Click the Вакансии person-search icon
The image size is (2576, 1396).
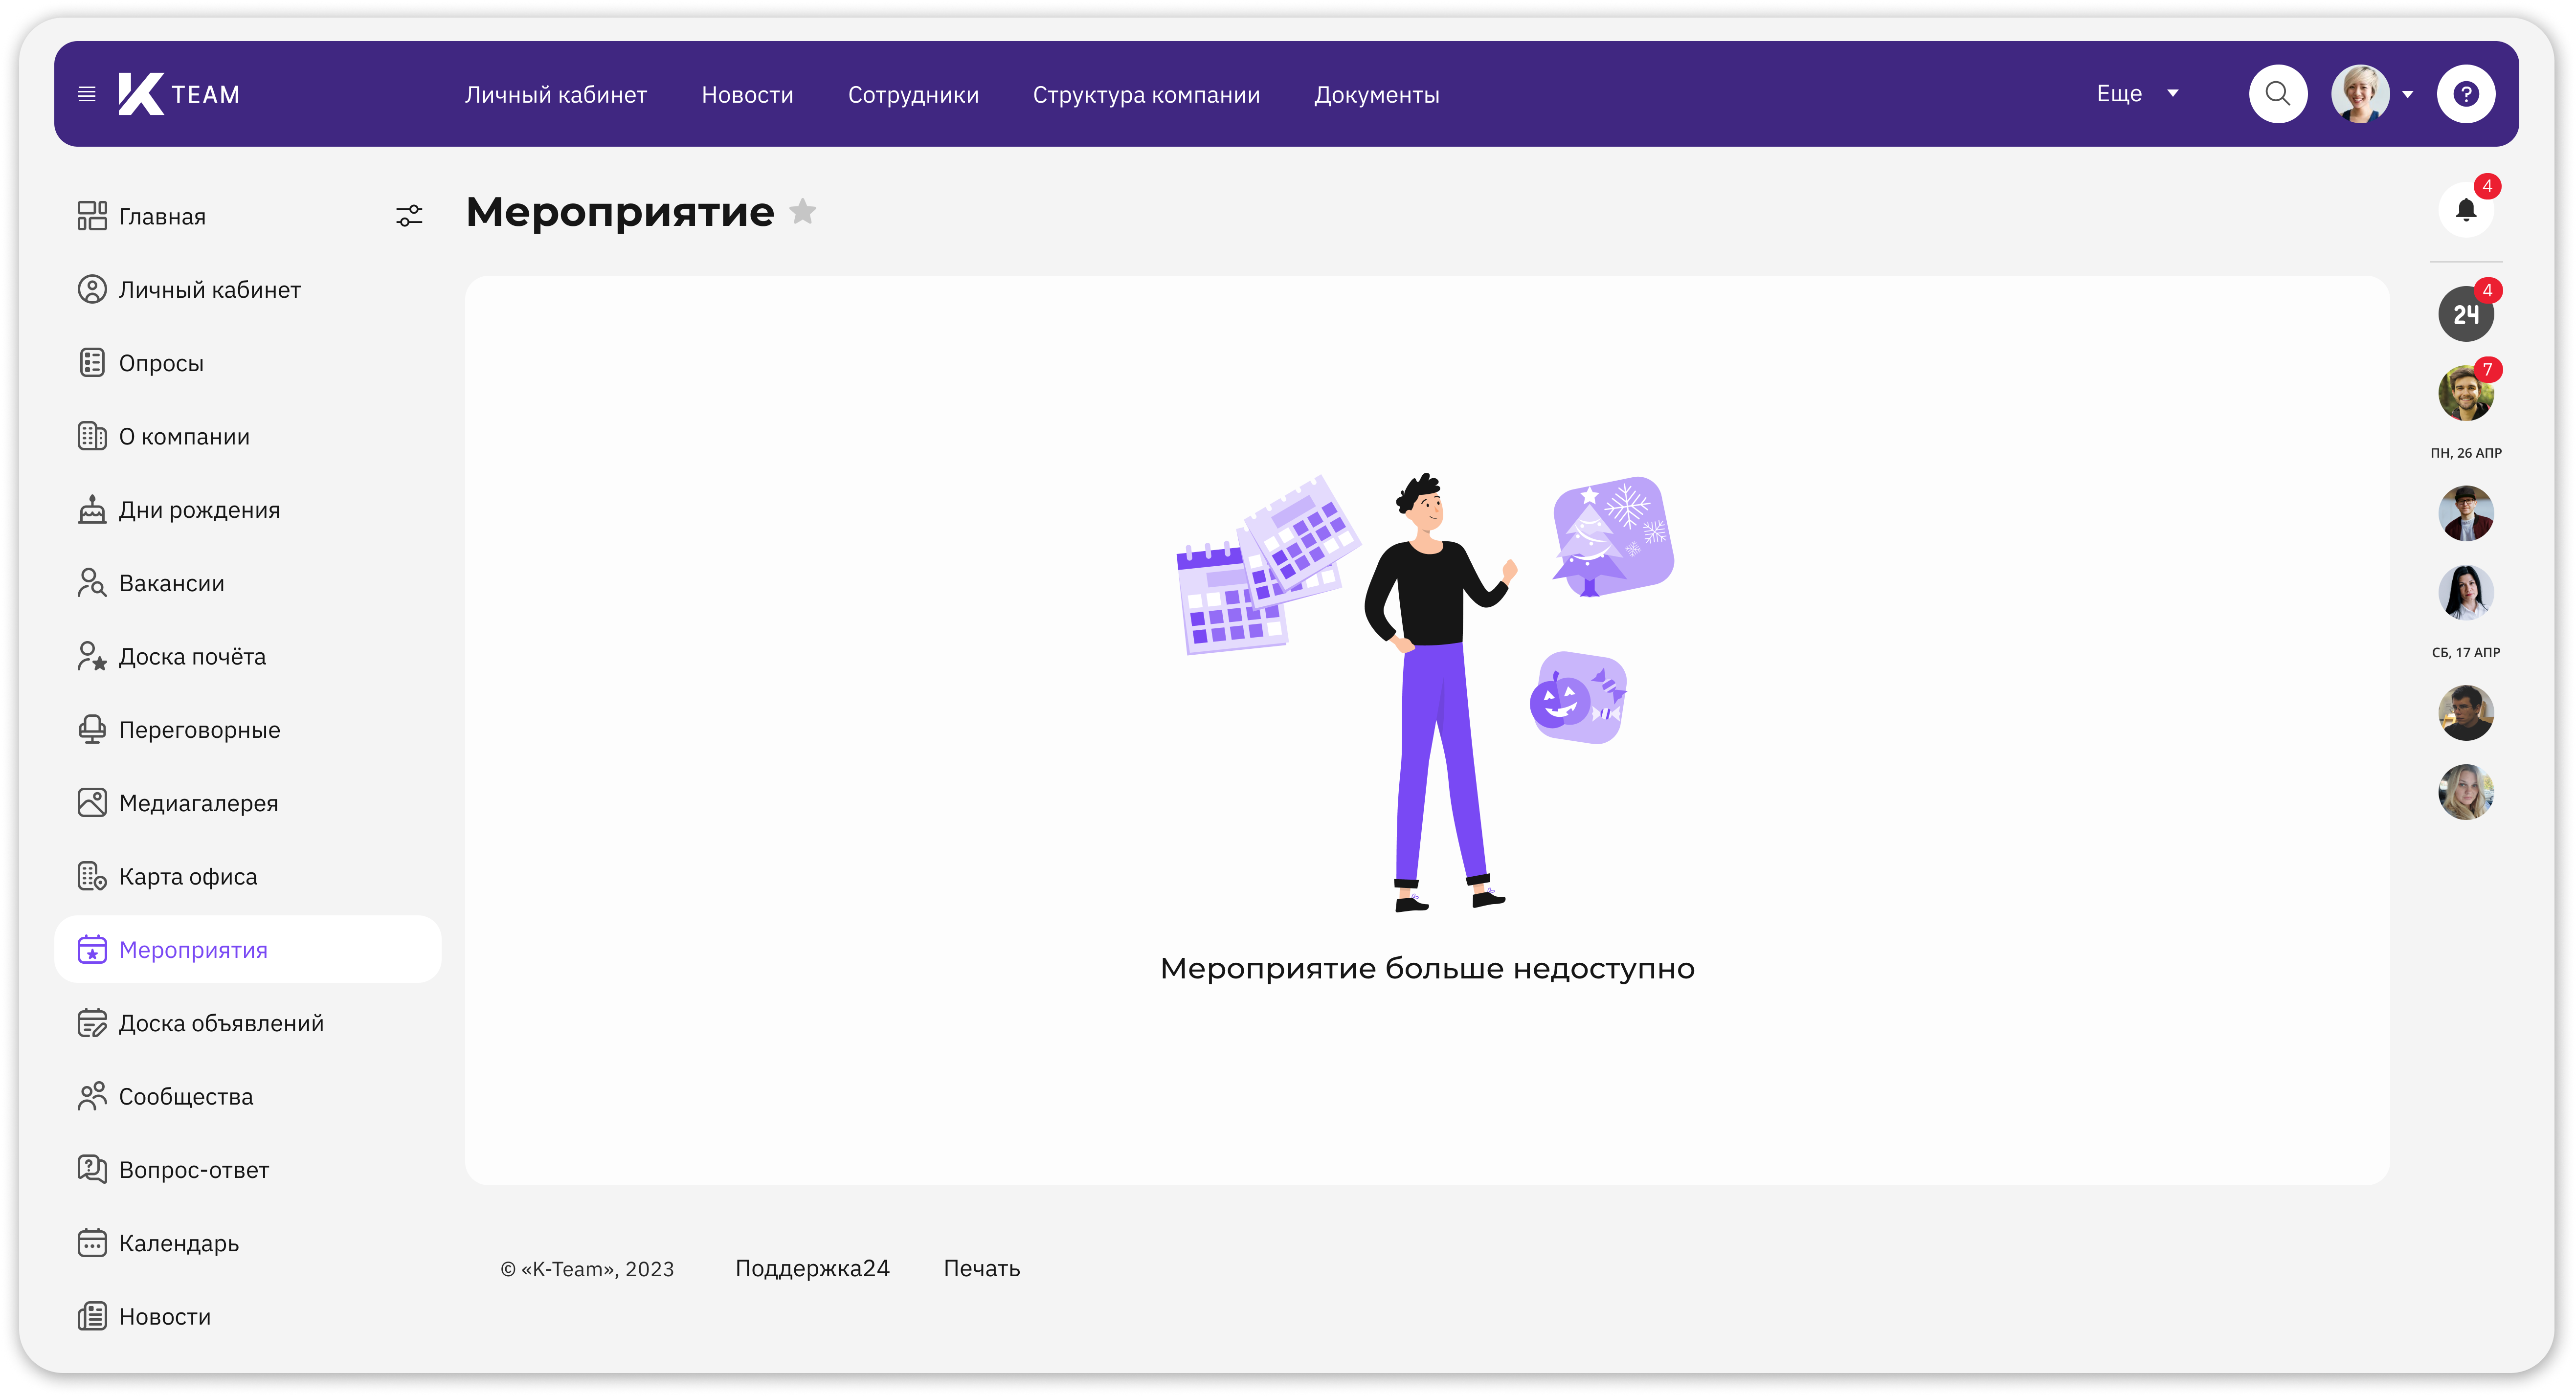pos(92,583)
